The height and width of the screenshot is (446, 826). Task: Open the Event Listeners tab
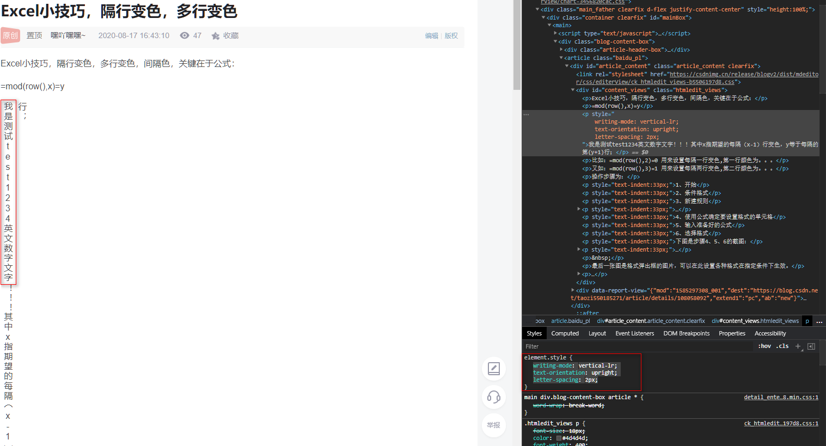point(635,333)
